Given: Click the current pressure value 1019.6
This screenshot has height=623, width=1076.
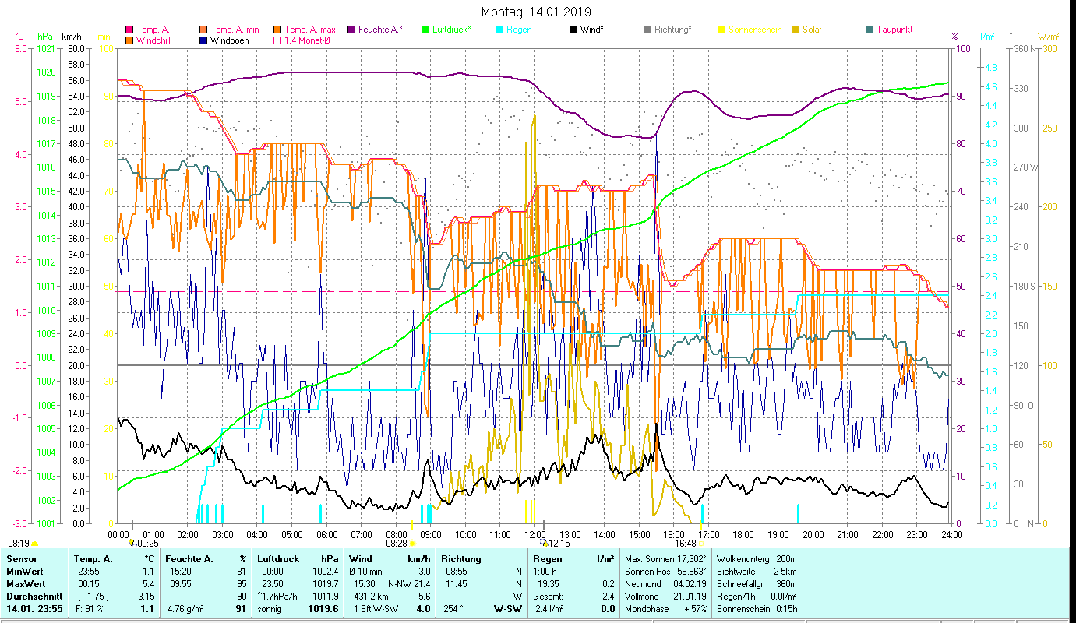Looking at the screenshot, I should click(x=324, y=609).
